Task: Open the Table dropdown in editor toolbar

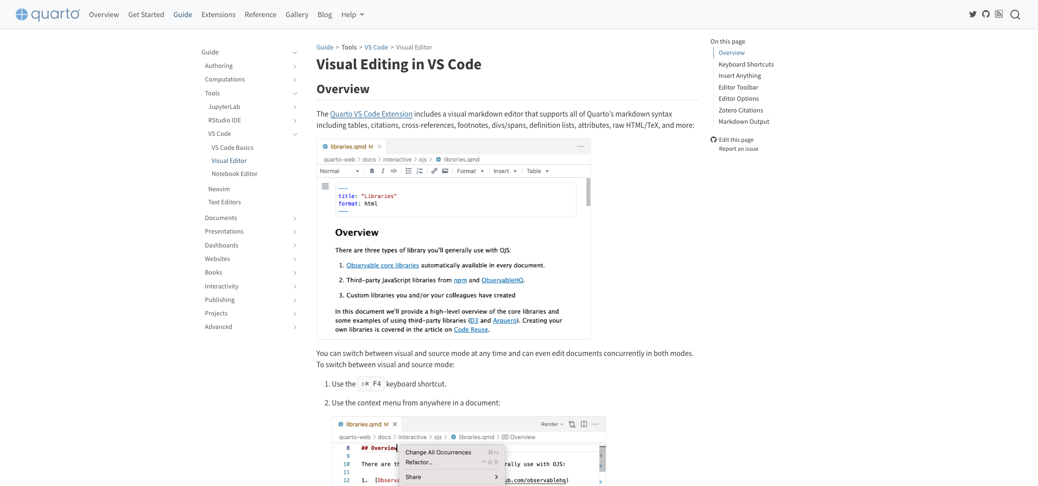Action: [x=538, y=171]
